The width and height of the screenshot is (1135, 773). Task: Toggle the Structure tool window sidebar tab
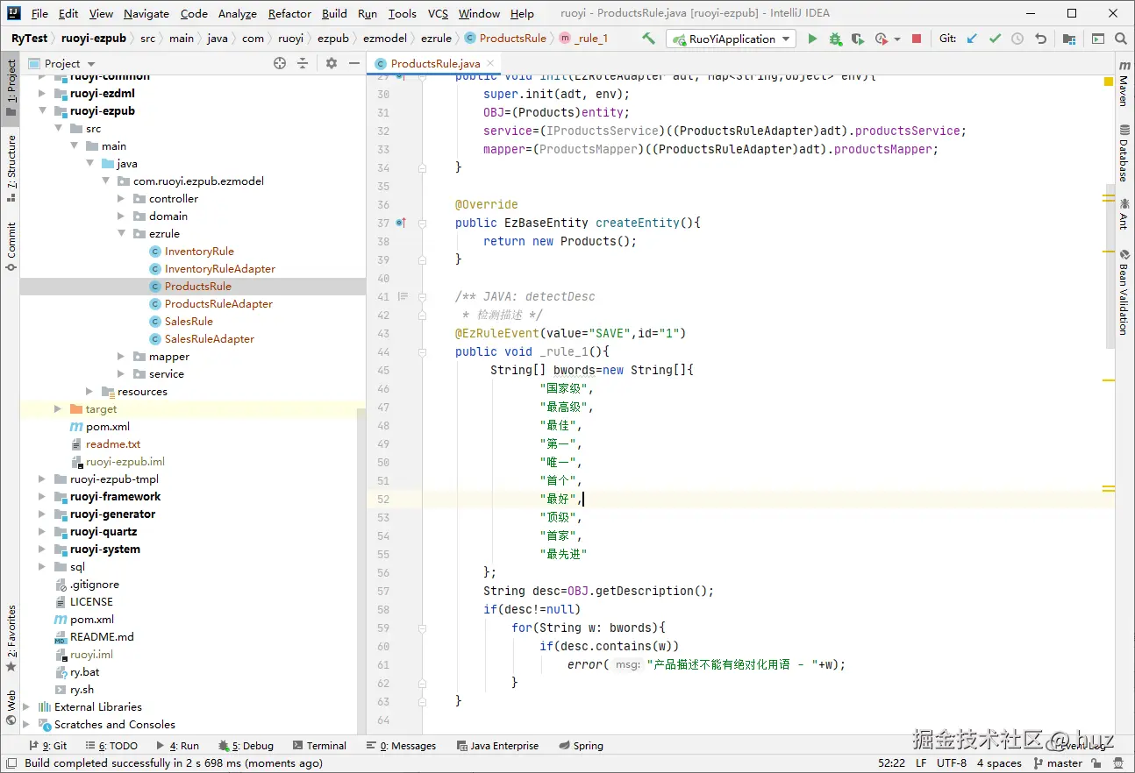pos(11,162)
